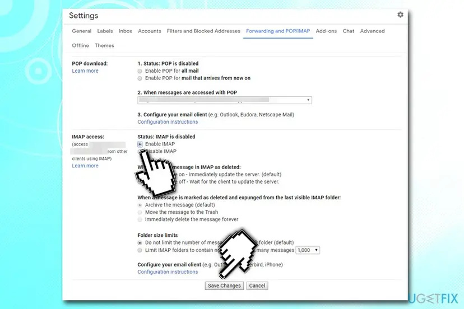
Task: Click the 'POP download:' label
Action: coord(90,63)
